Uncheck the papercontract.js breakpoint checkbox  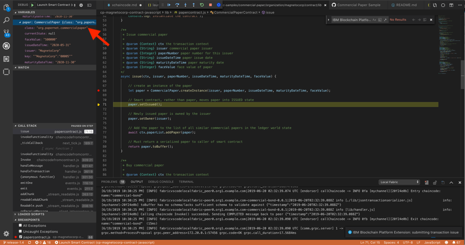[x=21, y=237]
